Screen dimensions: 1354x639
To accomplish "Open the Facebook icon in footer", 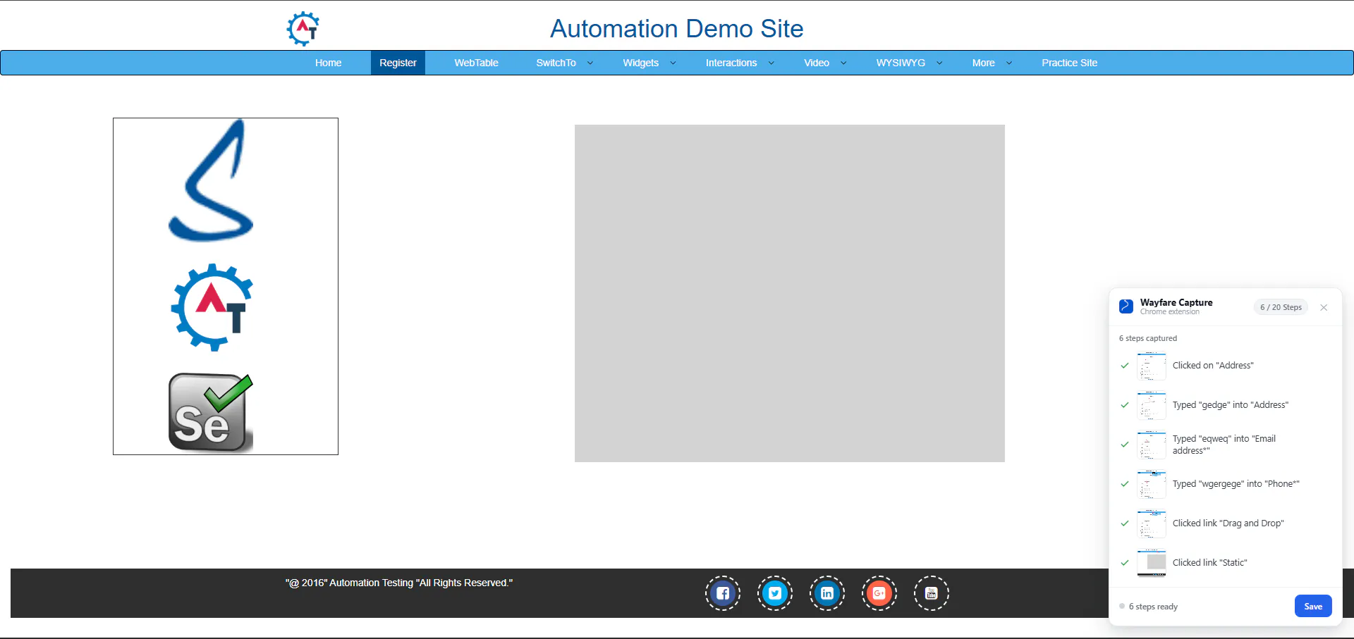I will 723,593.
